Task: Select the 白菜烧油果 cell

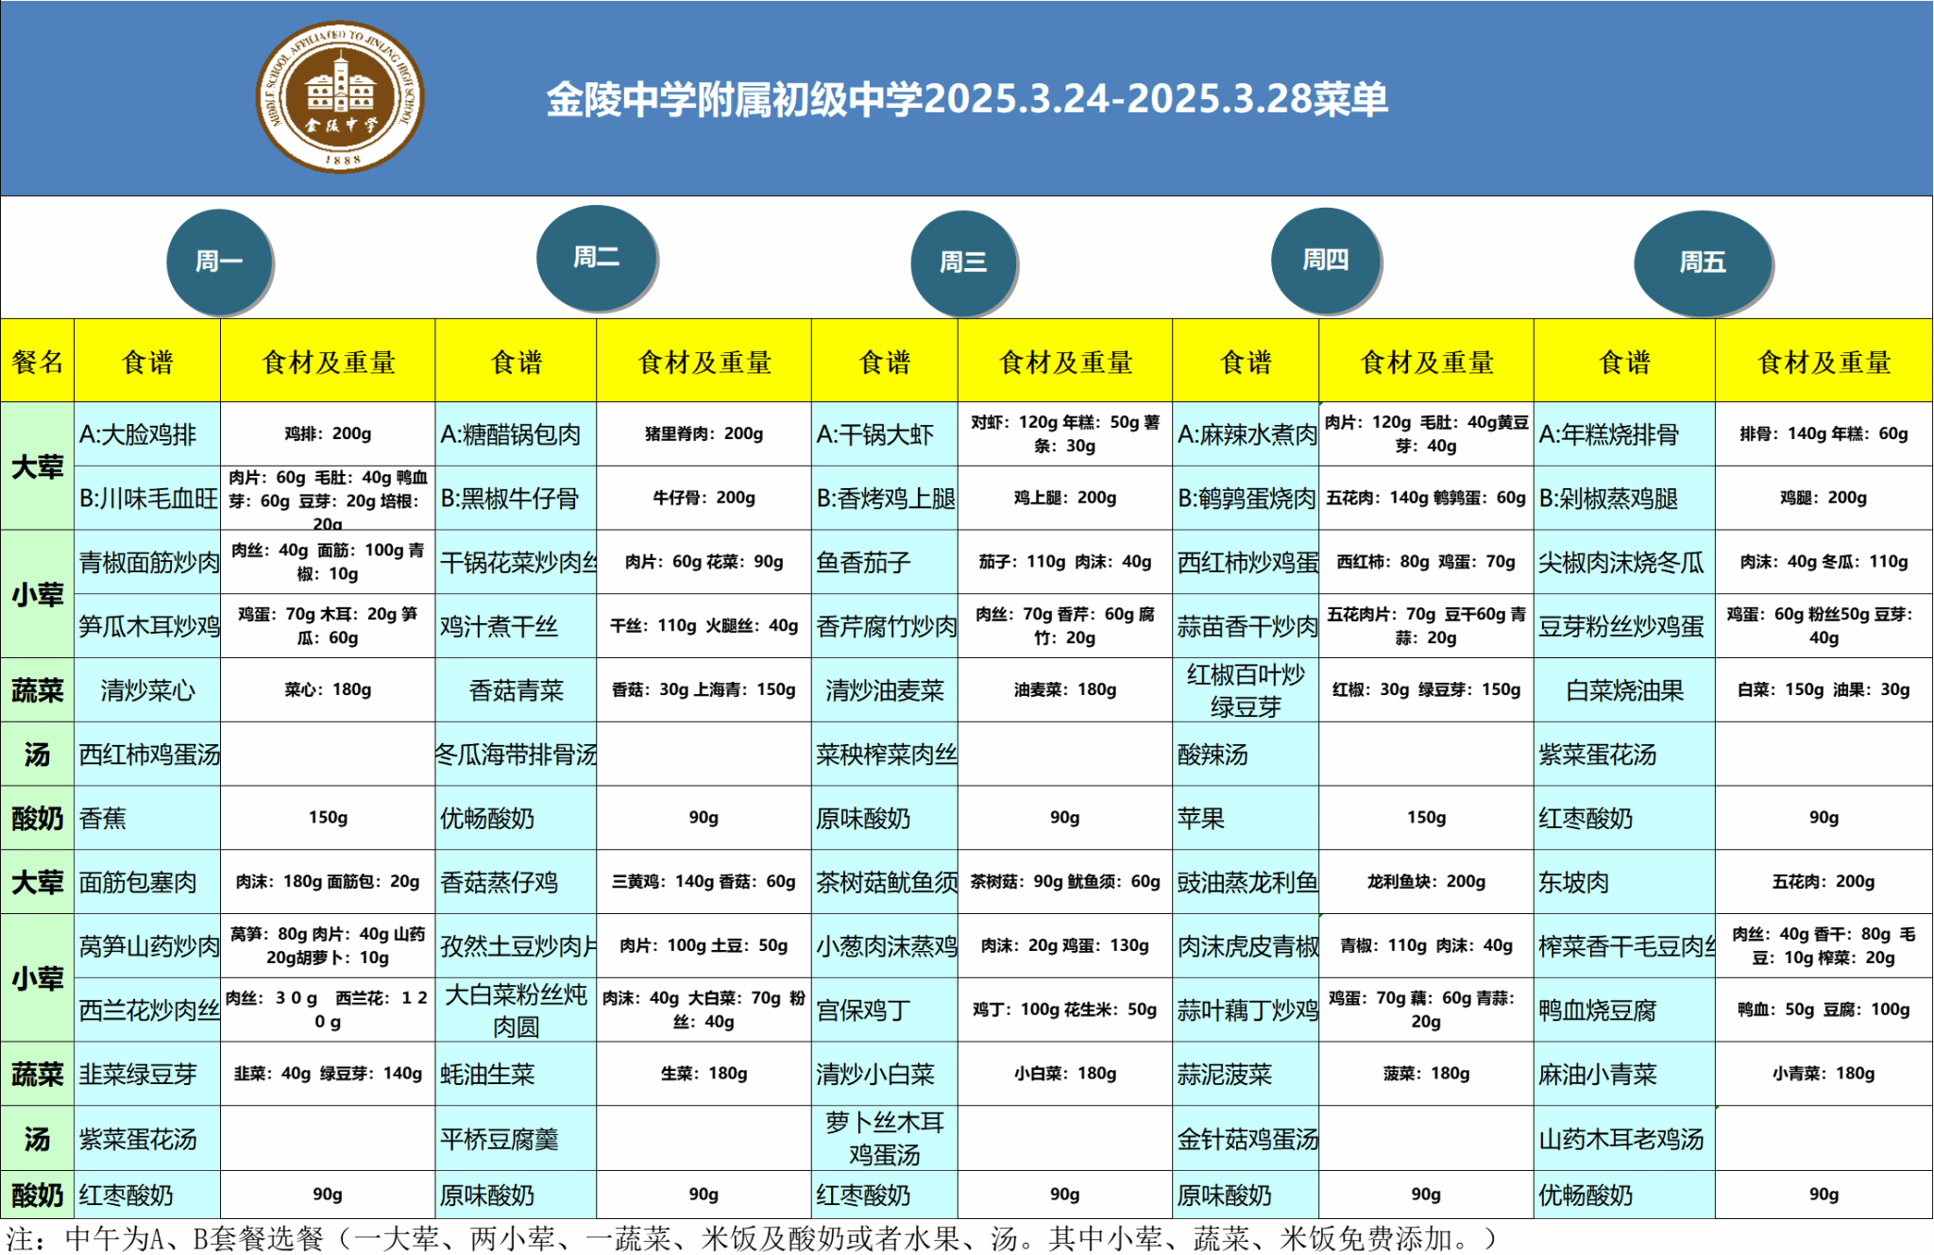Action: pos(1623,690)
